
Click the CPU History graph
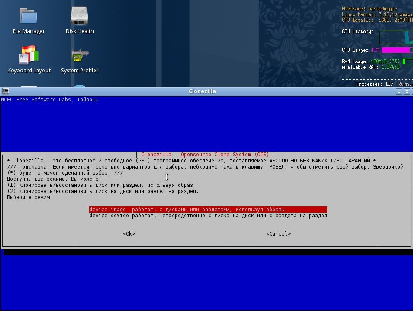tap(396, 37)
